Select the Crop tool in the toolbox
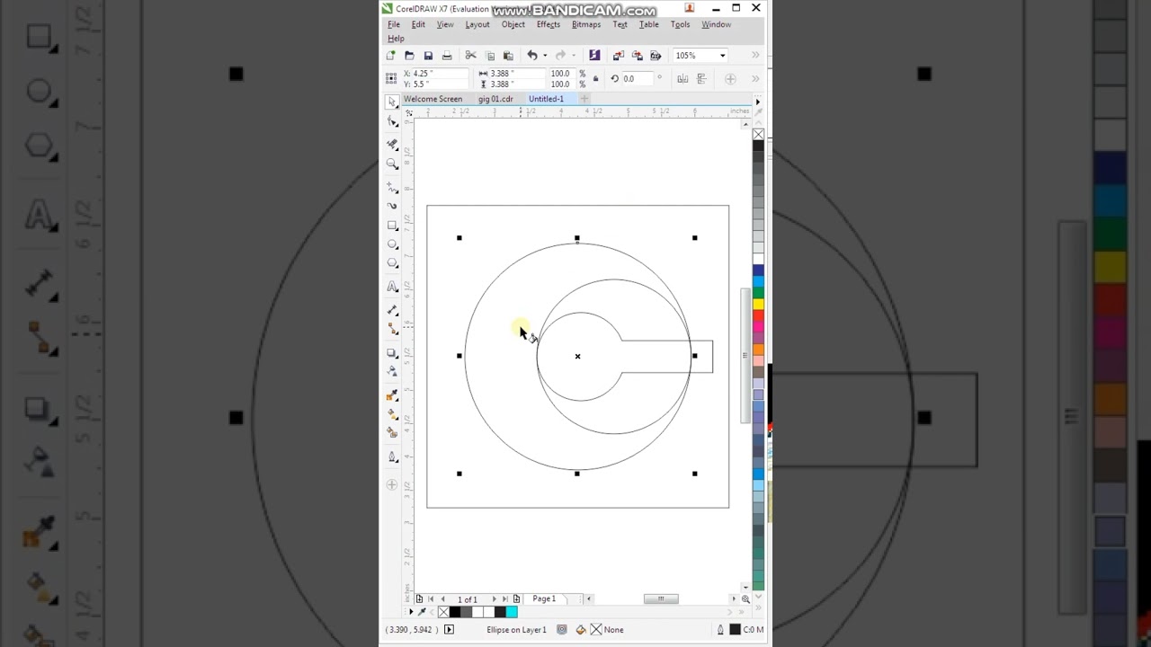Screen dimensions: 1151x647 pos(392,144)
